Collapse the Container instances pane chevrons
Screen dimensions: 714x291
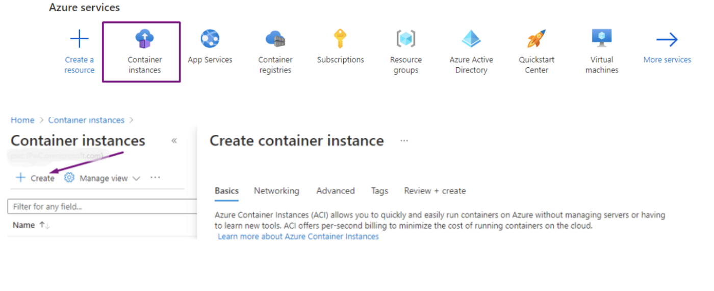pyautogui.click(x=174, y=141)
